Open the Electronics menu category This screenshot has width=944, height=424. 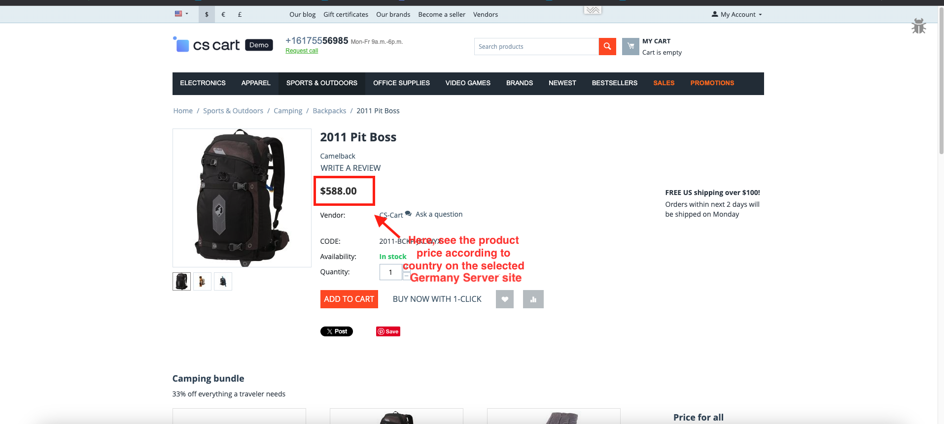pos(203,83)
